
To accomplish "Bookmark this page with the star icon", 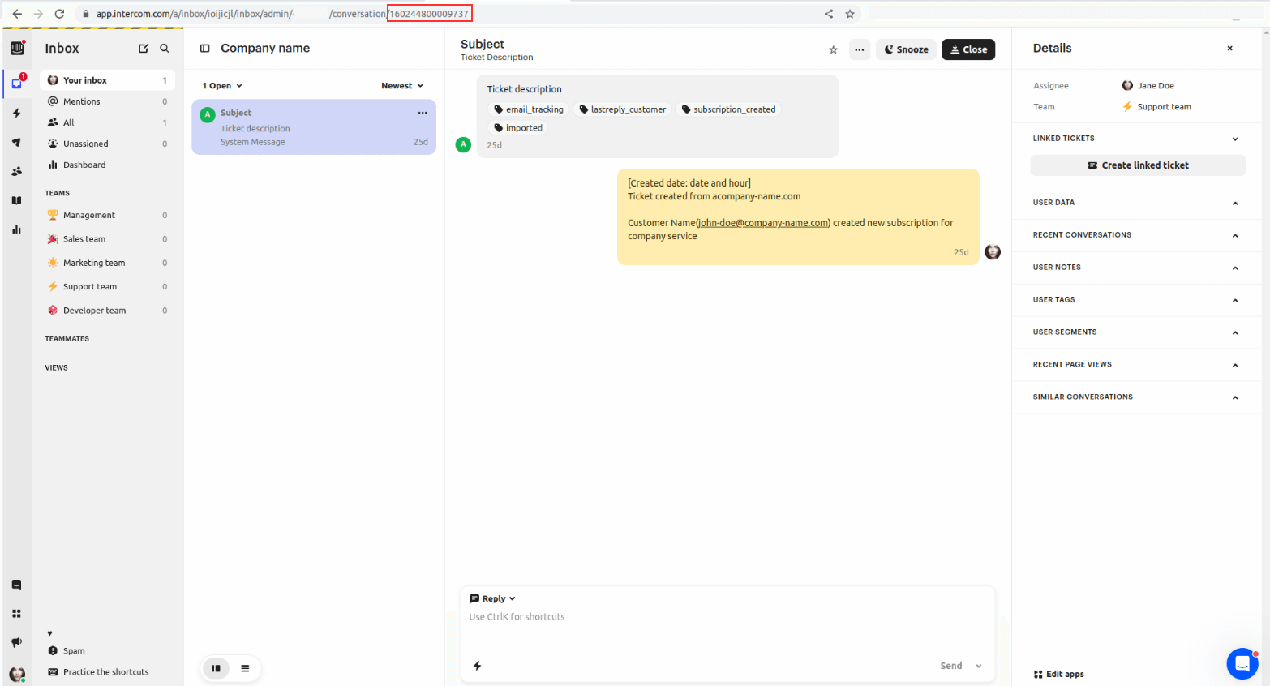I will (x=850, y=14).
